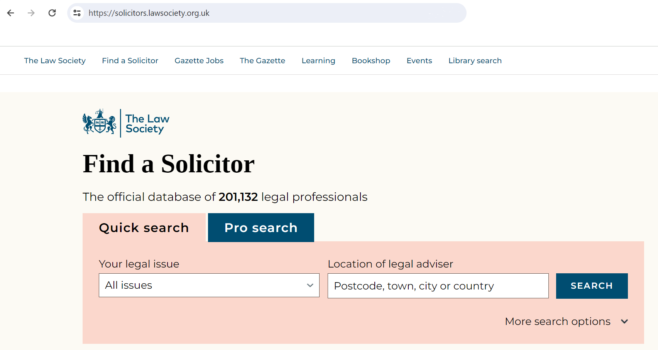
Task: Visit the Library search page
Action: (x=475, y=61)
